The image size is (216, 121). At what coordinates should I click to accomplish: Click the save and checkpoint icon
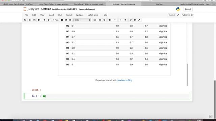pos(25,20)
